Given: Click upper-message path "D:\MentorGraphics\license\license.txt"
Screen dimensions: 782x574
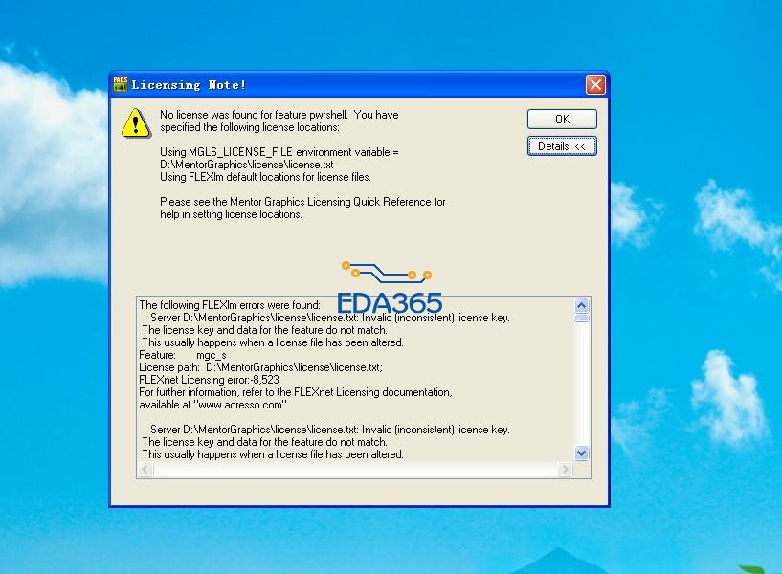Looking at the screenshot, I should tap(246, 165).
